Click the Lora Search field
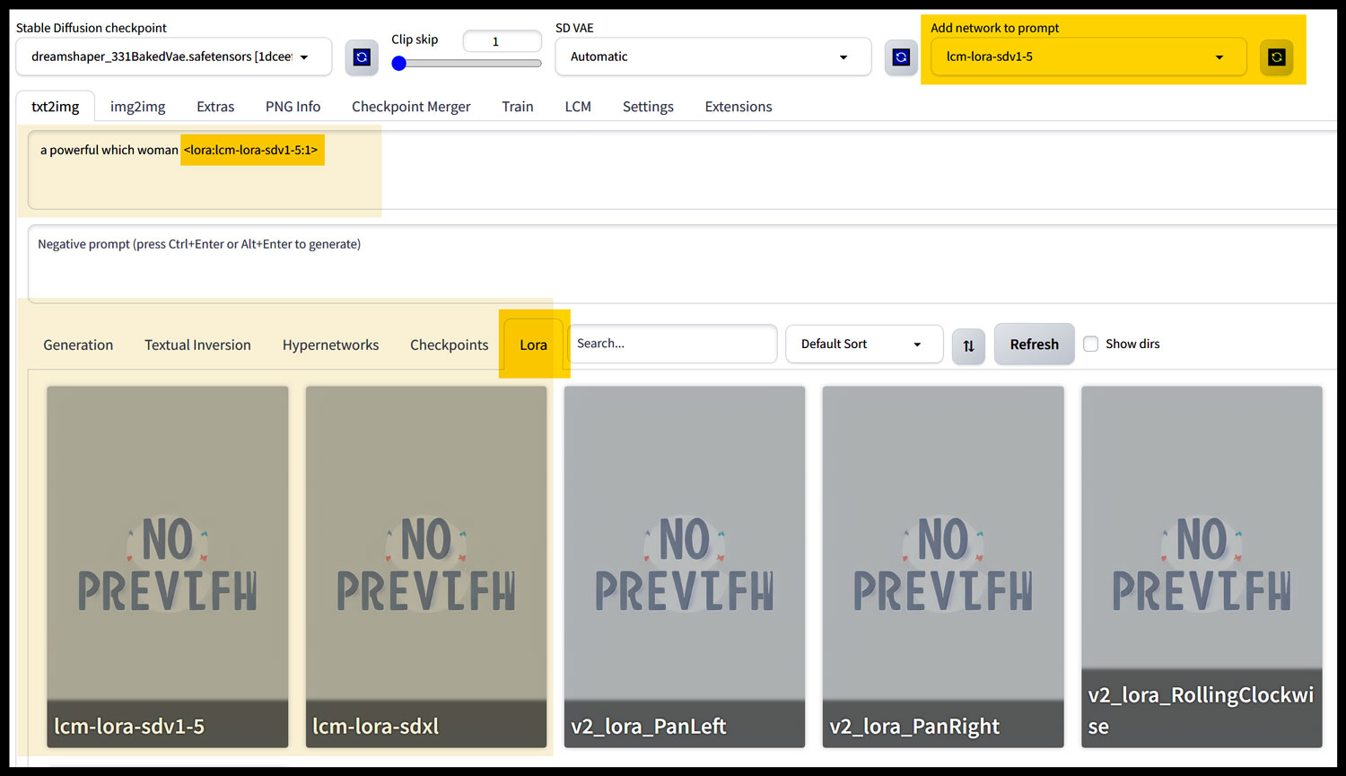 [x=672, y=344]
